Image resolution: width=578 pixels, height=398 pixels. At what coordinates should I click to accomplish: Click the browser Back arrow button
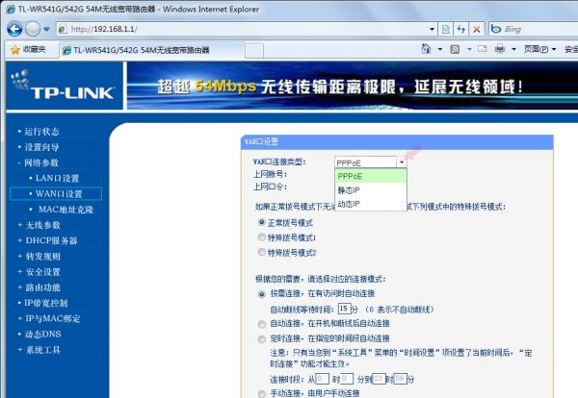coord(14,29)
